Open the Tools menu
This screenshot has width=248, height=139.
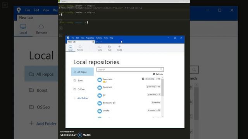coord(106,38)
